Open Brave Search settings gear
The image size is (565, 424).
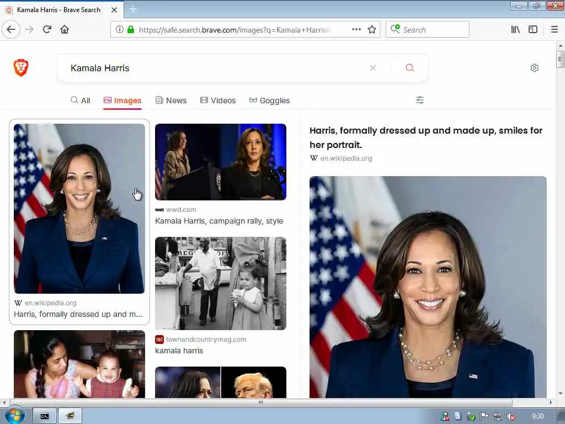pos(534,68)
